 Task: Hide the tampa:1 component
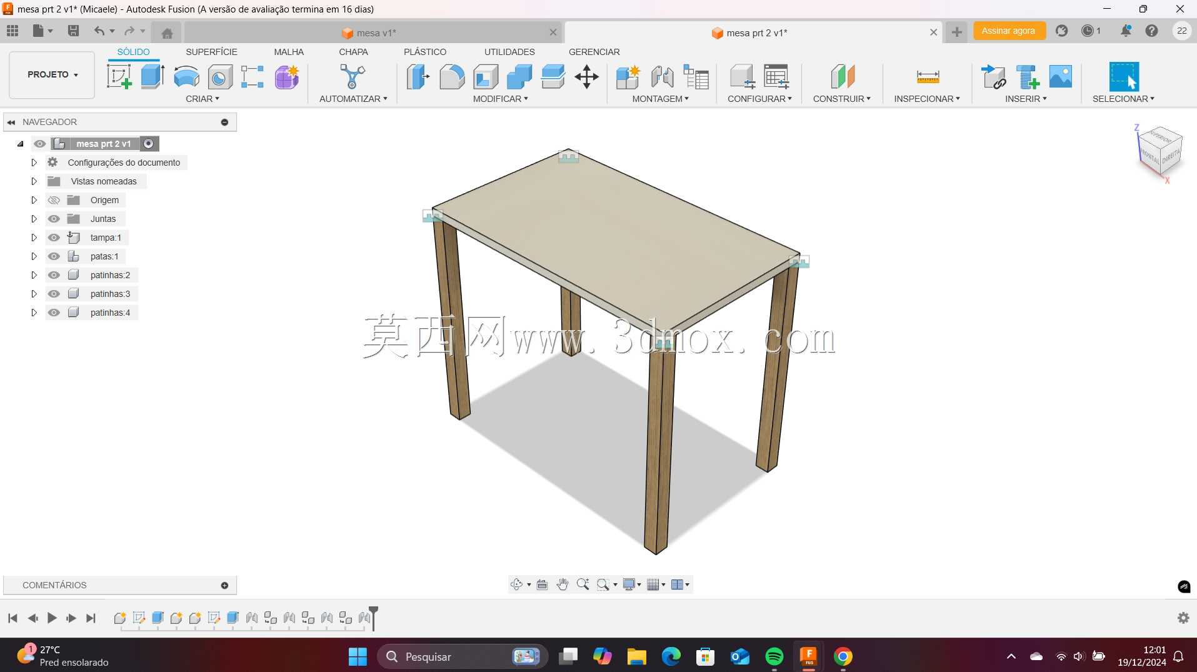pos(54,238)
